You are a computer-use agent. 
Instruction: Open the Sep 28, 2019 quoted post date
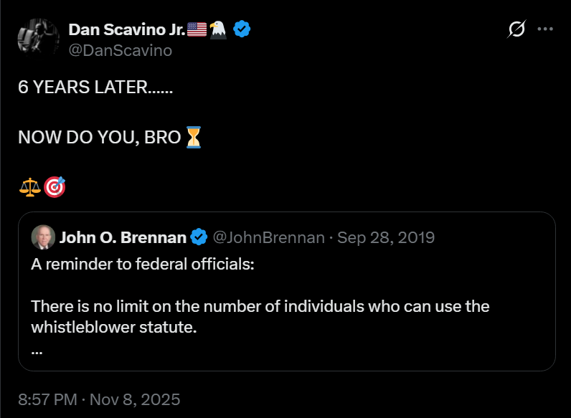click(386, 237)
